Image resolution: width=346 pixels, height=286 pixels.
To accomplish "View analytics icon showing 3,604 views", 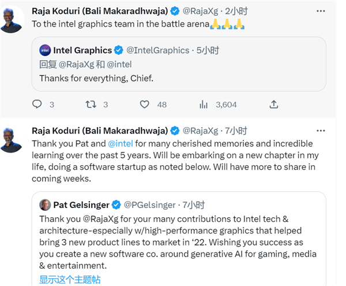I will point(203,105).
